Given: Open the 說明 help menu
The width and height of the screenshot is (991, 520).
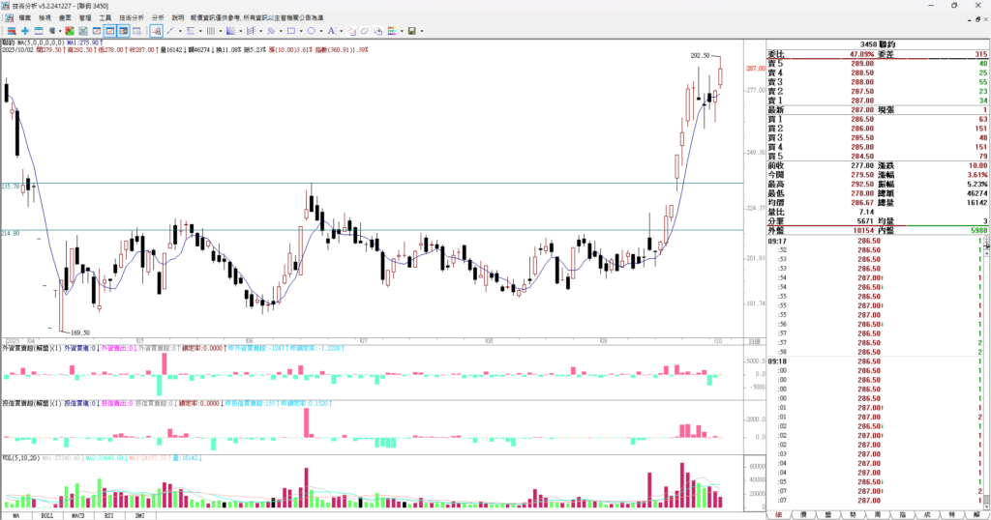Looking at the screenshot, I should point(177,17).
